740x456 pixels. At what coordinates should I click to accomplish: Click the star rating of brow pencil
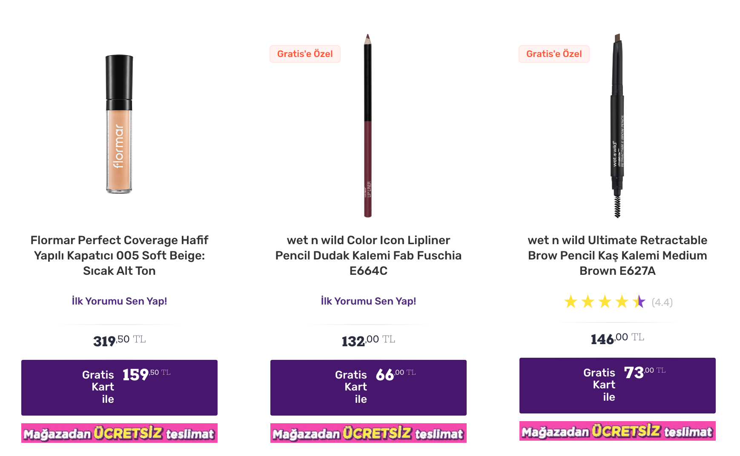605,302
